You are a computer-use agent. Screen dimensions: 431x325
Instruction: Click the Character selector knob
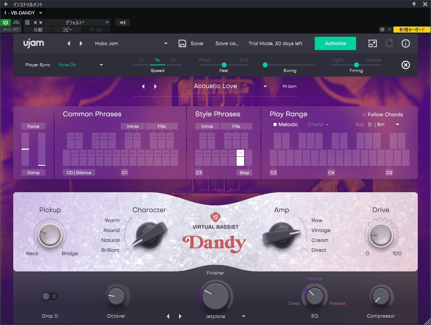[x=150, y=235]
